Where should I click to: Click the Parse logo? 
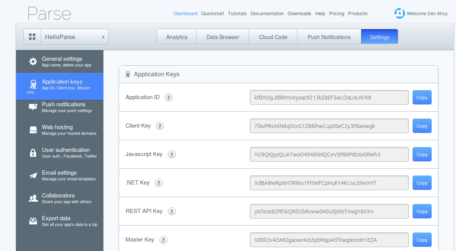49,14
